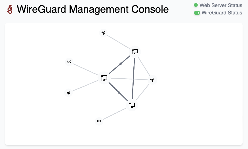Select the upper-left antenna peer node
This screenshot has width=248, height=149.
[x=69, y=62]
